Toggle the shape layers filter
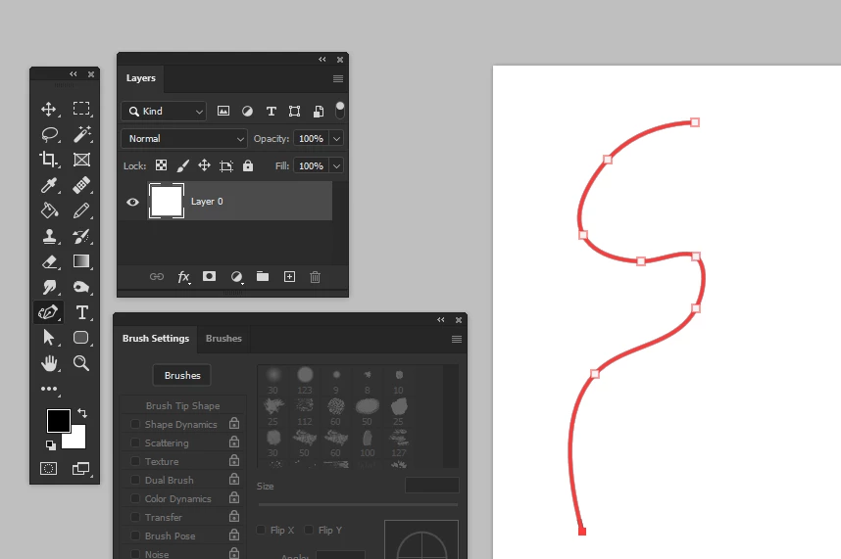841x559 pixels. click(294, 111)
